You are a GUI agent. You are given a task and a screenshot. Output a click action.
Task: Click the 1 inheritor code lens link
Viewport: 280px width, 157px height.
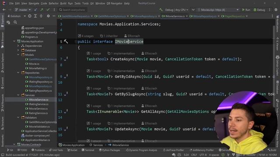[109, 36]
